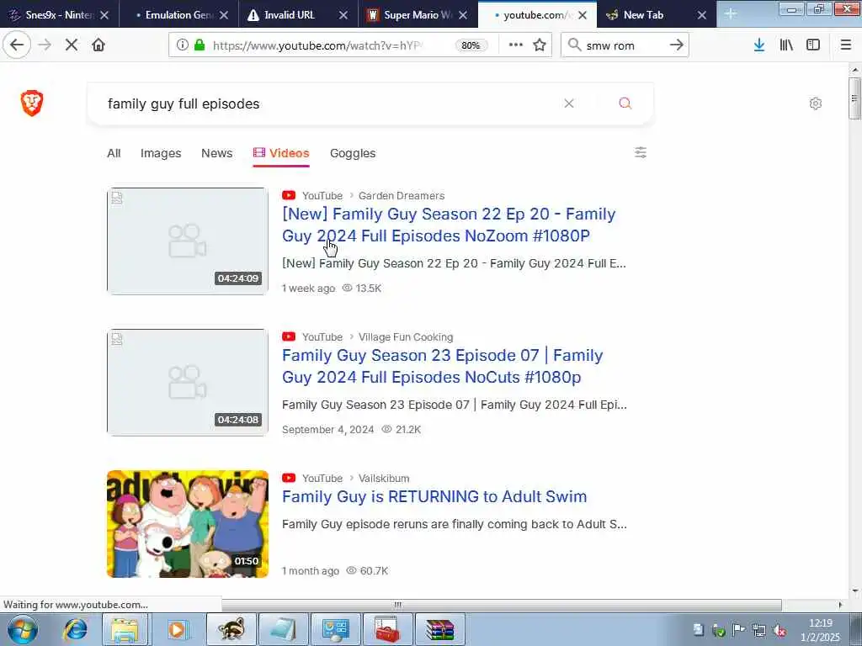Open the Family Guy cast thumbnail
This screenshot has height=646, width=862.
188,523
